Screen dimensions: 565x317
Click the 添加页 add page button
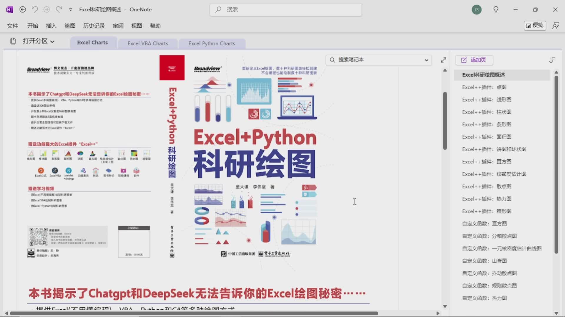pos(474,60)
